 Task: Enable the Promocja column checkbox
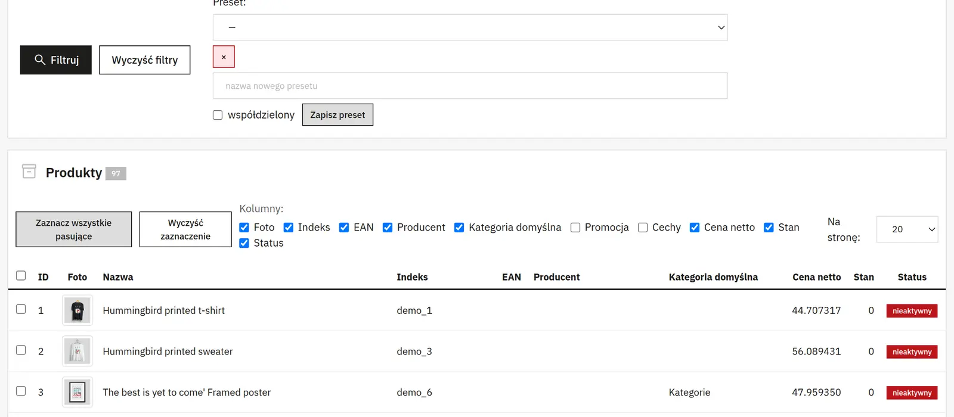pyautogui.click(x=575, y=228)
